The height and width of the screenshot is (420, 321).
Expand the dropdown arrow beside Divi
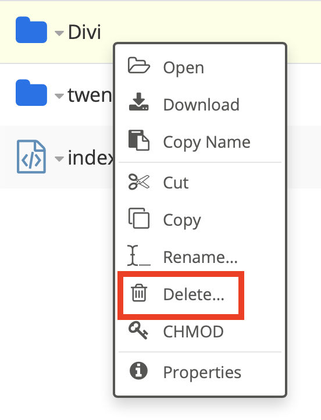[x=59, y=33]
